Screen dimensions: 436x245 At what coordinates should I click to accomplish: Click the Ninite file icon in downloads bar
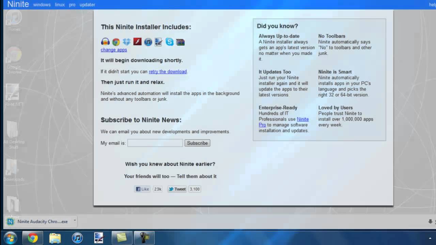(10, 222)
